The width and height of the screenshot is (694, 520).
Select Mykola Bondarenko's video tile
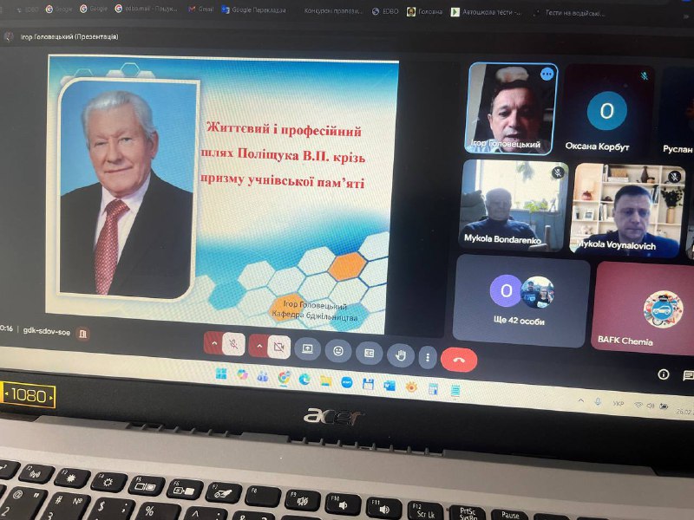point(514,205)
